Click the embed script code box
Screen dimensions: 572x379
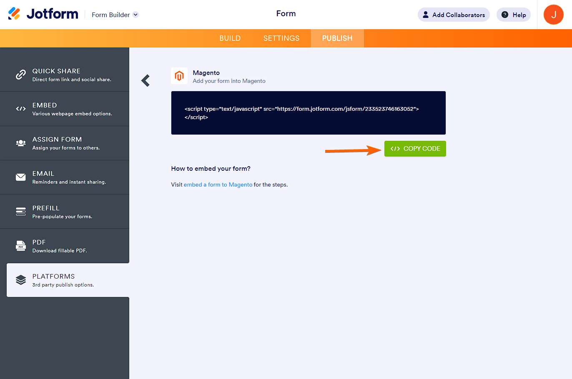point(309,113)
